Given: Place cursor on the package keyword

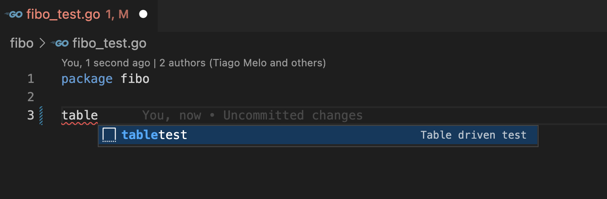Looking at the screenshot, I should point(87,79).
